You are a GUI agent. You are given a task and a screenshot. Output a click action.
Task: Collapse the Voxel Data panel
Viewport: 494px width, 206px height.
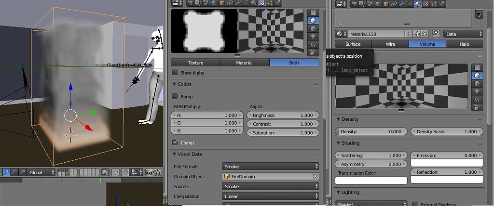click(175, 154)
